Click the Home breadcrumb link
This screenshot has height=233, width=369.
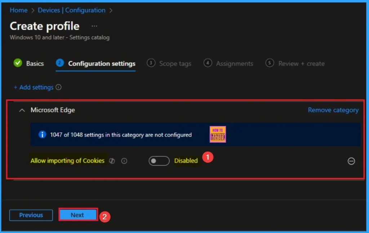(x=19, y=10)
